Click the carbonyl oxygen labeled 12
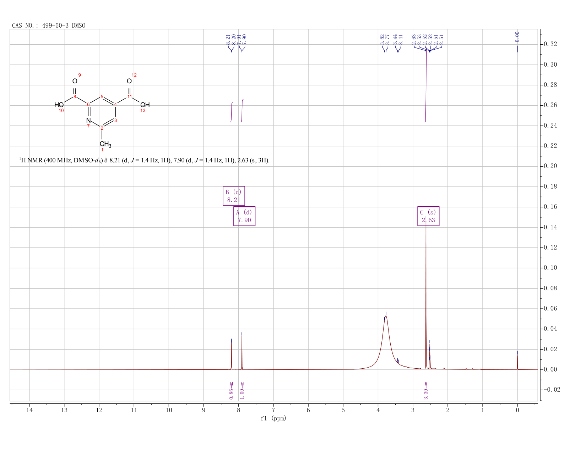Image resolution: width=586 pixels, height=452 pixels. tap(129, 81)
